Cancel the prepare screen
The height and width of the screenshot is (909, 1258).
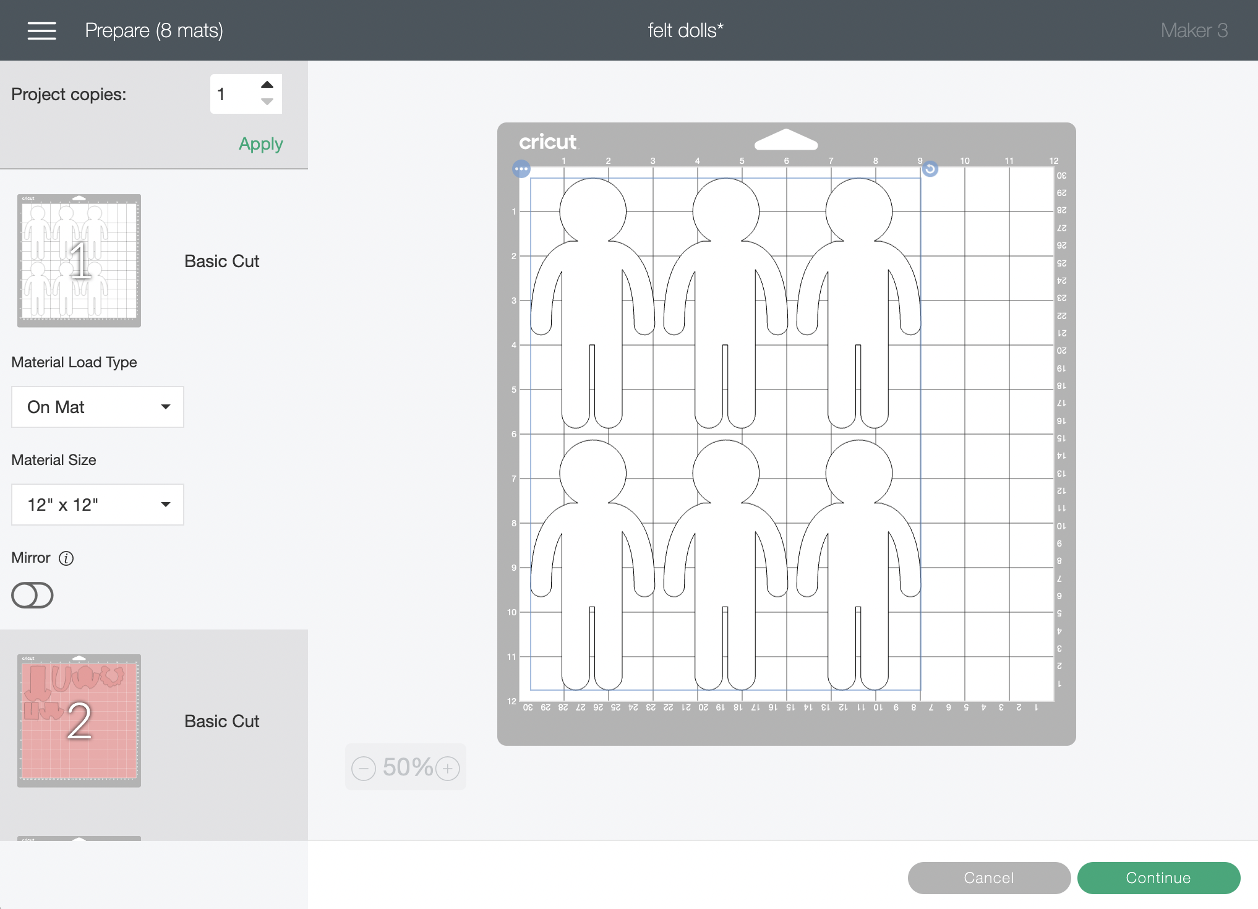coord(989,878)
